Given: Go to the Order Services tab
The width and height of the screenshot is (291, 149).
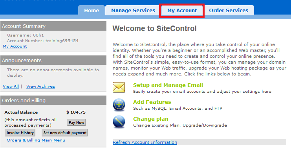Looking at the screenshot, I should 229,10.
